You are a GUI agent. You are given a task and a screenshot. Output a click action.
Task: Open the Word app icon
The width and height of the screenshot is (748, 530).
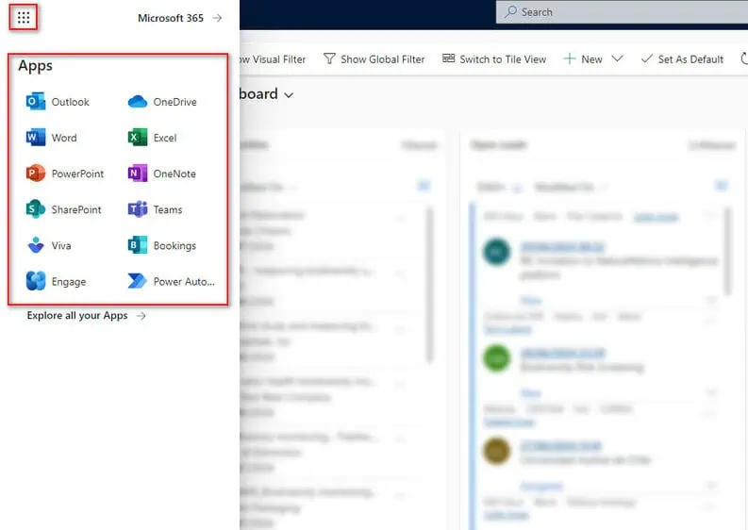pyautogui.click(x=36, y=138)
